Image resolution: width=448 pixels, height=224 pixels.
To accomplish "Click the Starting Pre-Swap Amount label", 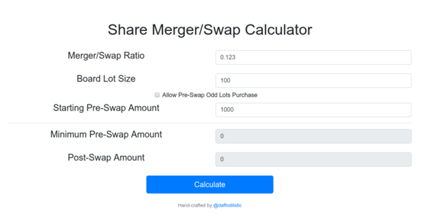I will click(106, 108).
